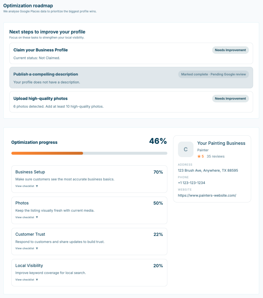Open the Upload high-quality photos task
The height and width of the screenshot is (298, 263).
40,99
